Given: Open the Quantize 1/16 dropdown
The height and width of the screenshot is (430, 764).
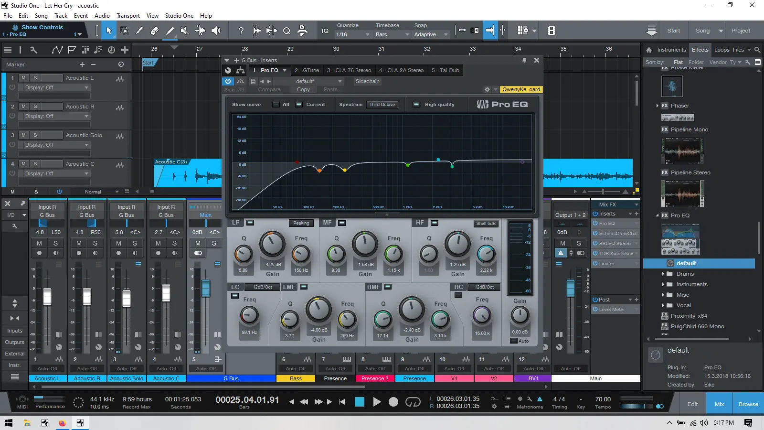Looking at the screenshot, I should pyautogui.click(x=353, y=34).
